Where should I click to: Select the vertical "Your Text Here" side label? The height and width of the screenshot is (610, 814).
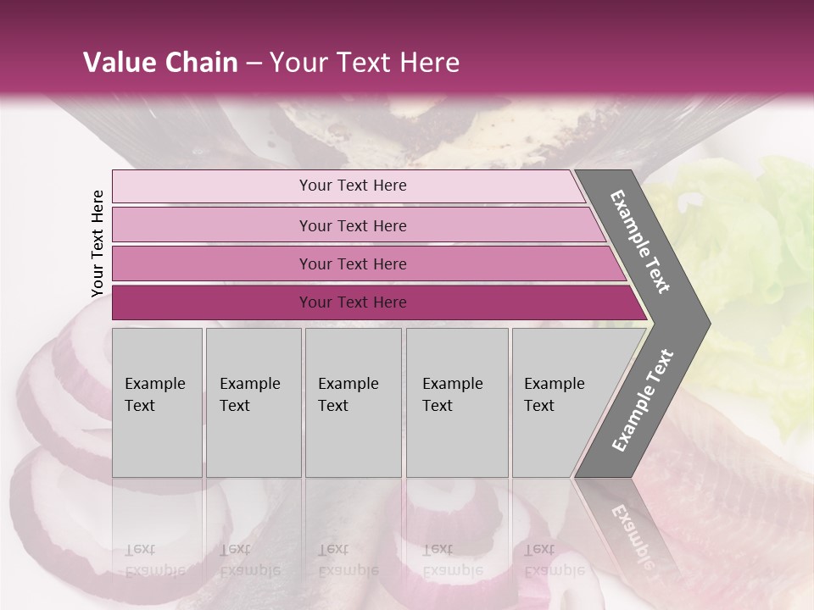pos(98,243)
